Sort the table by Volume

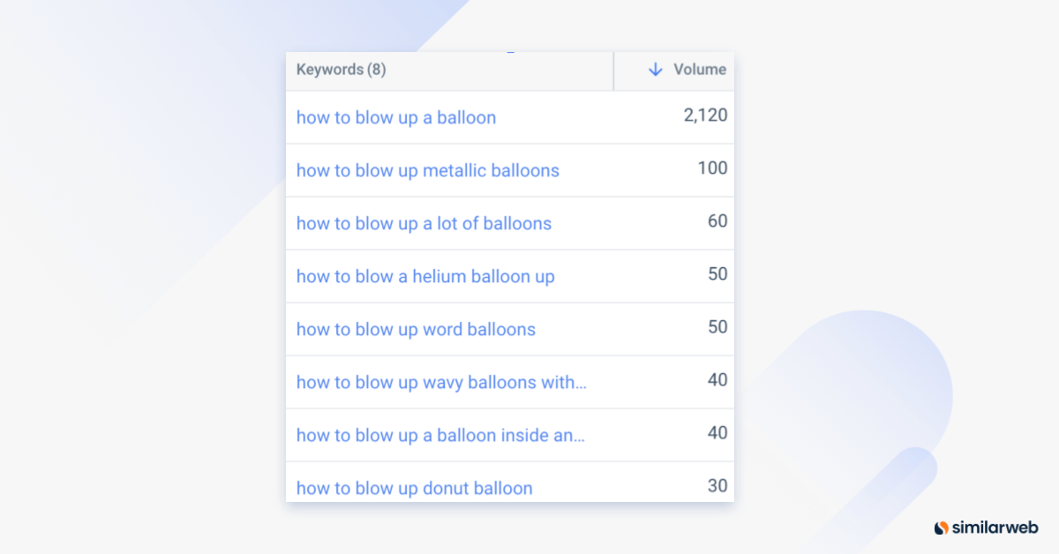688,70
